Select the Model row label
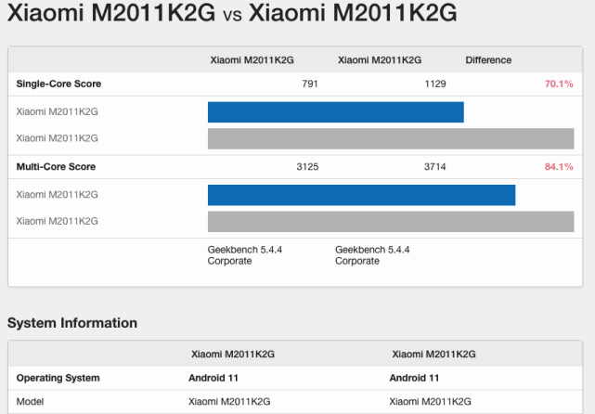 (30, 402)
